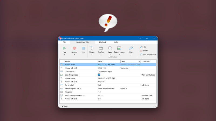Expand the Mouse dropdown arrow
Screen dimensions: 216x121
pyautogui.click(x=92, y=55)
